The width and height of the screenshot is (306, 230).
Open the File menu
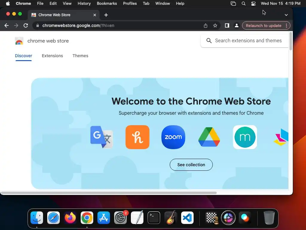(x=40, y=3)
